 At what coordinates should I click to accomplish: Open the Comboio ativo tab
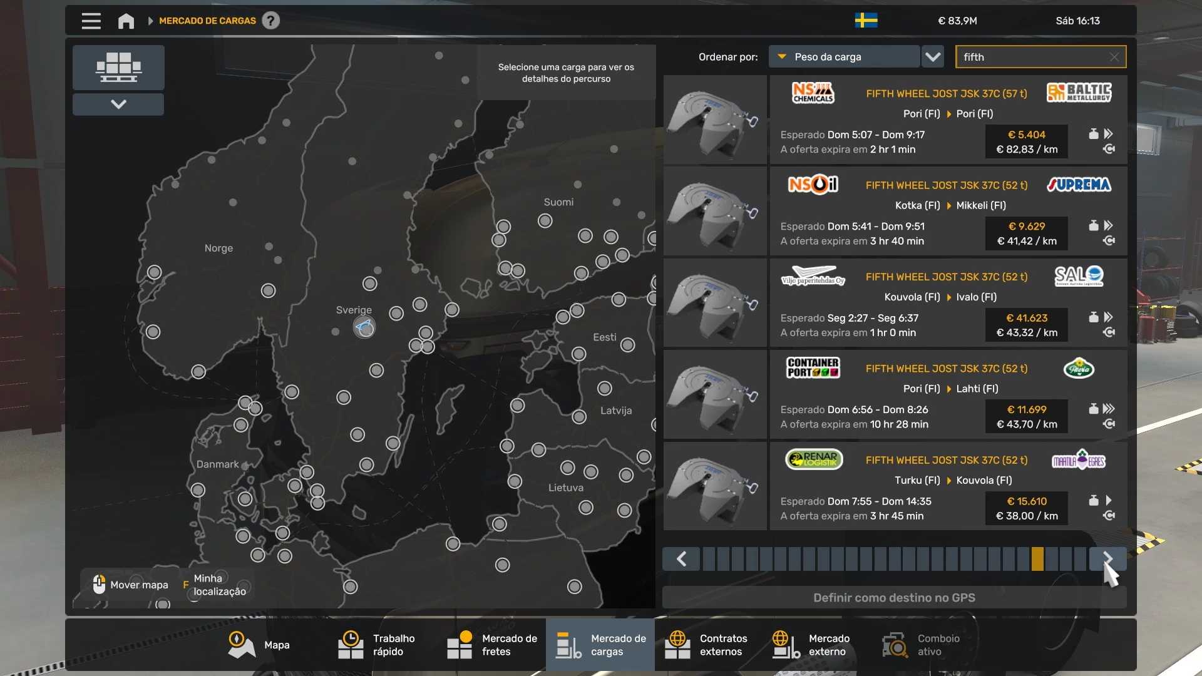pos(922,645)
